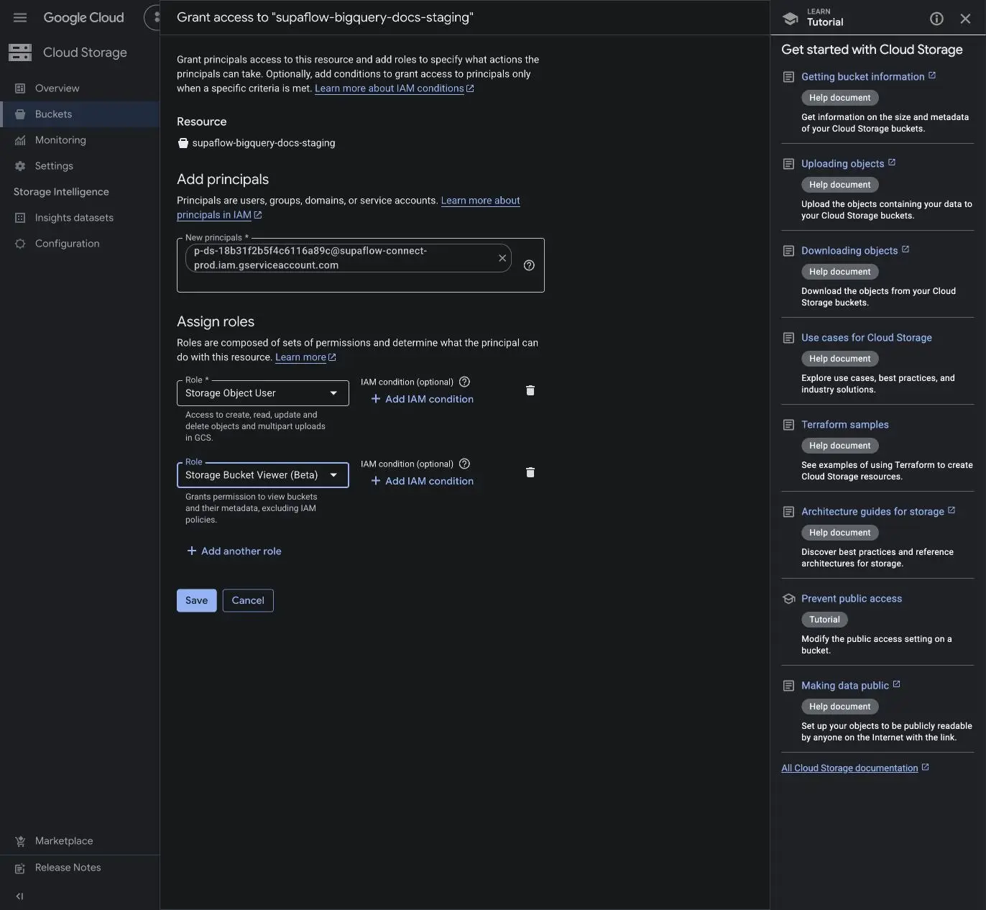This screenshot has height=910, width=986.
Task: Open the Configuration page
Action: click(x=80, y=243)
